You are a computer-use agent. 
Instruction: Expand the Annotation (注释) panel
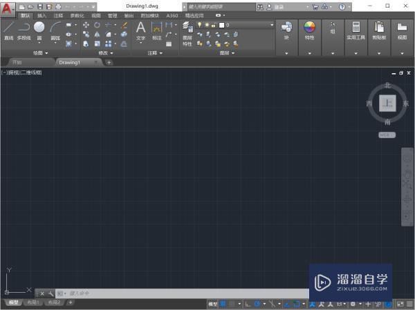(x=155, y=53)
